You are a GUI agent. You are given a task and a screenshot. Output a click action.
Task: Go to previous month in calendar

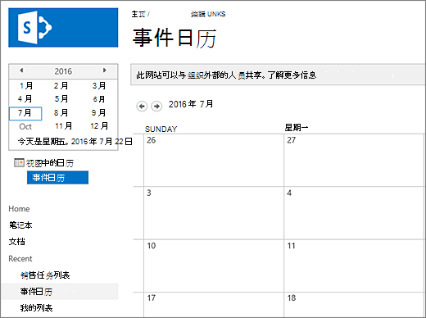(x=142, y=106)
